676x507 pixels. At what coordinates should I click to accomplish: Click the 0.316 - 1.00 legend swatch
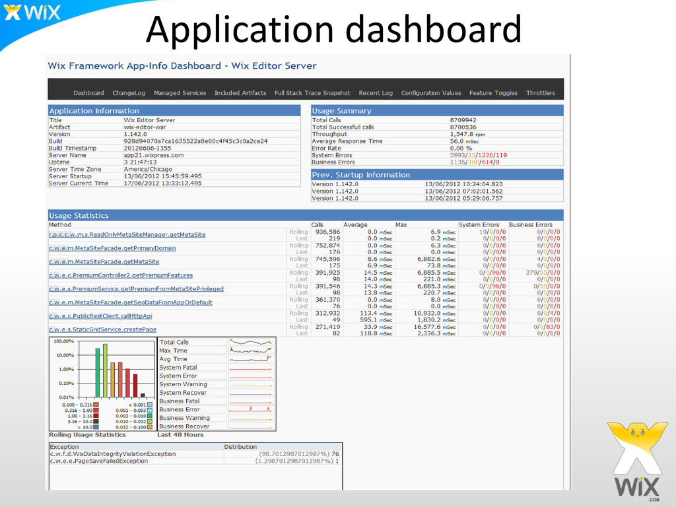pyautogui.click(x=96, y=411)
